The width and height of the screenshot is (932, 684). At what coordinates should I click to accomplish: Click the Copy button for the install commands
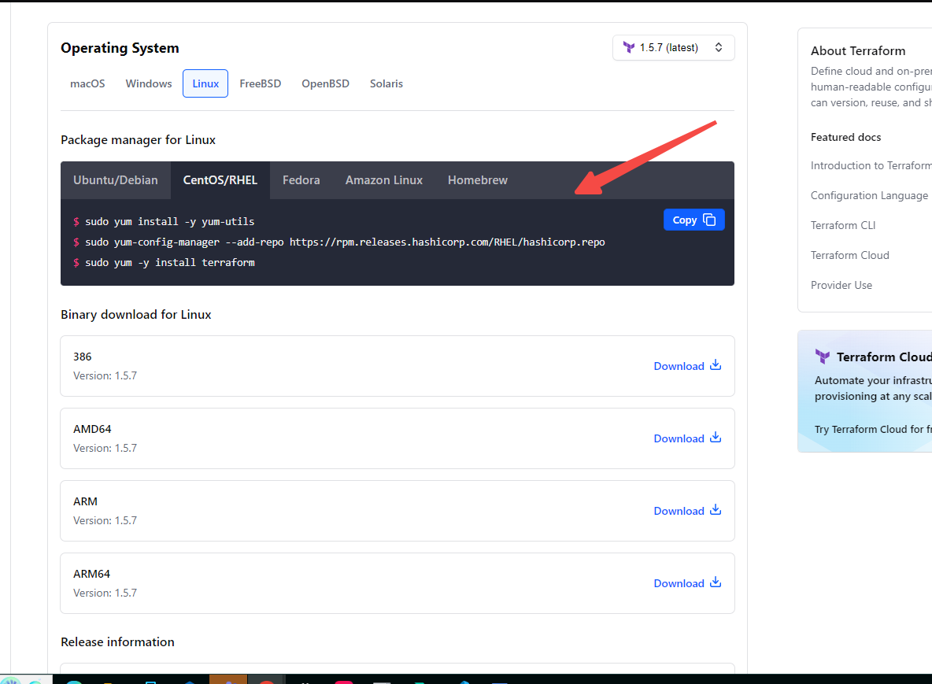[x=693, y=220]
